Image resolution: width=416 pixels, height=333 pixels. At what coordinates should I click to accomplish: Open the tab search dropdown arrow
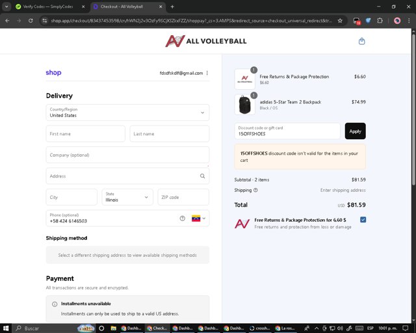[6, 7]
